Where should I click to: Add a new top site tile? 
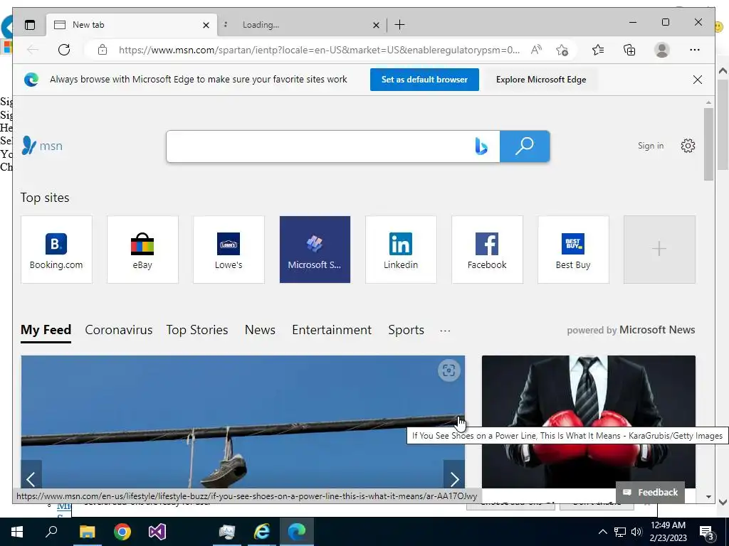point(659,250)
